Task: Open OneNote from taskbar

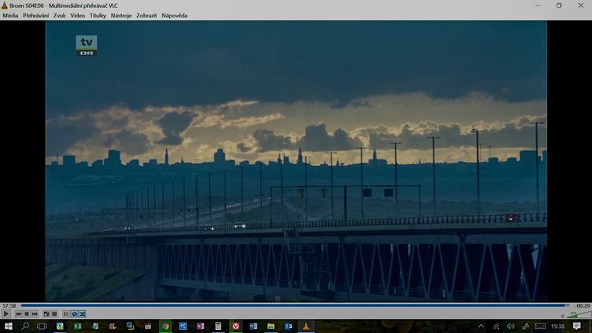Action: tap(201, 326)
